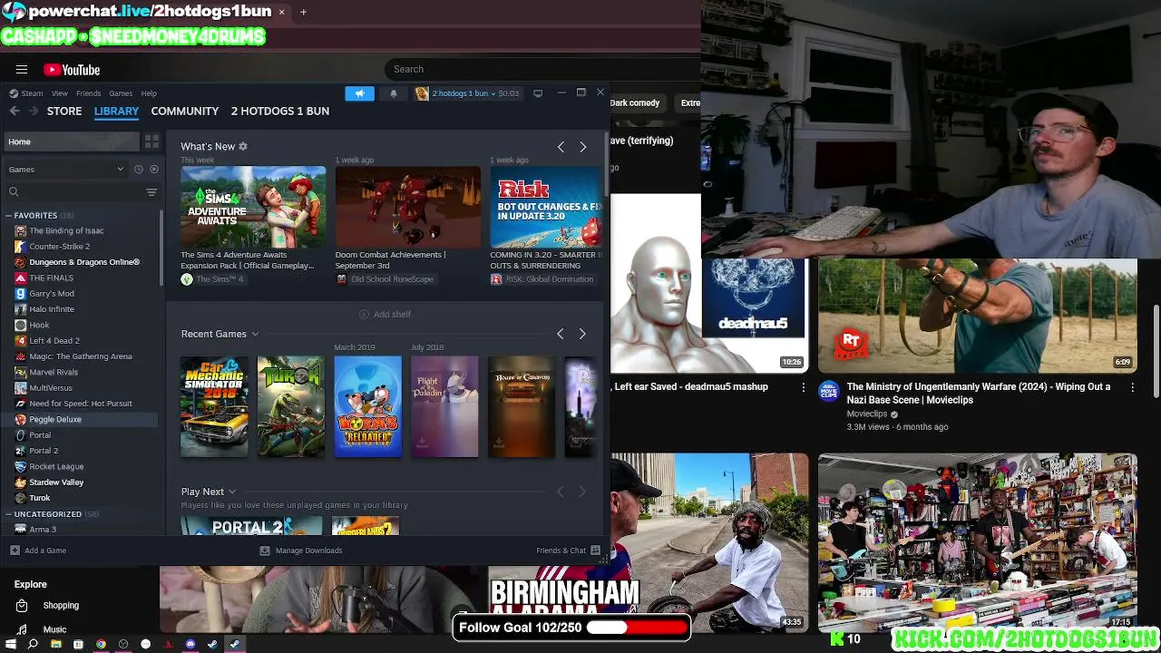Click the Add a Game plus icon

(15, 551)
